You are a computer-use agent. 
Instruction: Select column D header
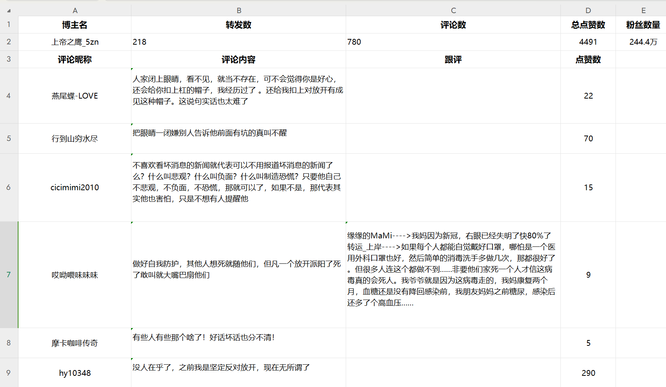pyautogui.click(x=588, y=10)
